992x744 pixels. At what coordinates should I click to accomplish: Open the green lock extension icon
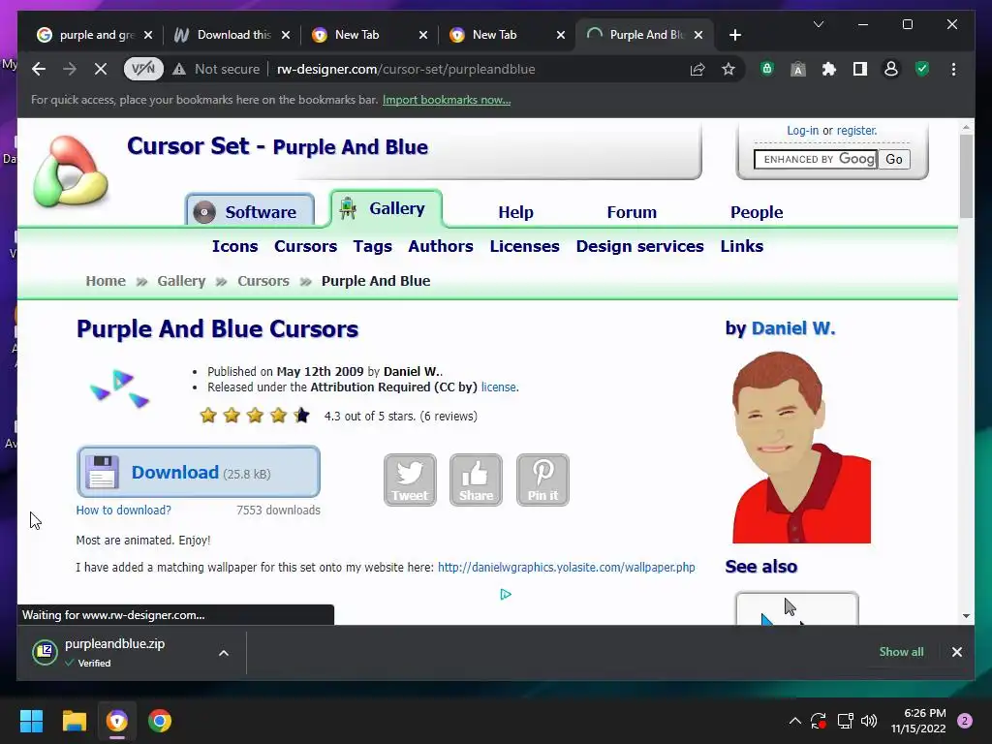pyautogui.click(x=767, y=69)
